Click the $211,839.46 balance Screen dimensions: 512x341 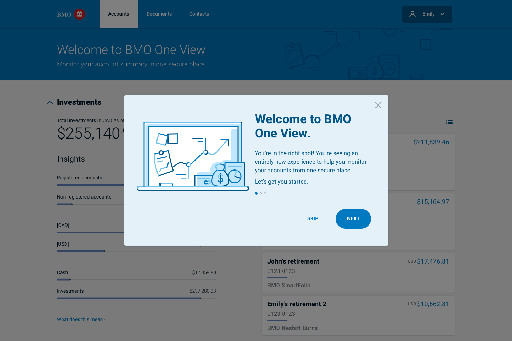pos(431,142)
